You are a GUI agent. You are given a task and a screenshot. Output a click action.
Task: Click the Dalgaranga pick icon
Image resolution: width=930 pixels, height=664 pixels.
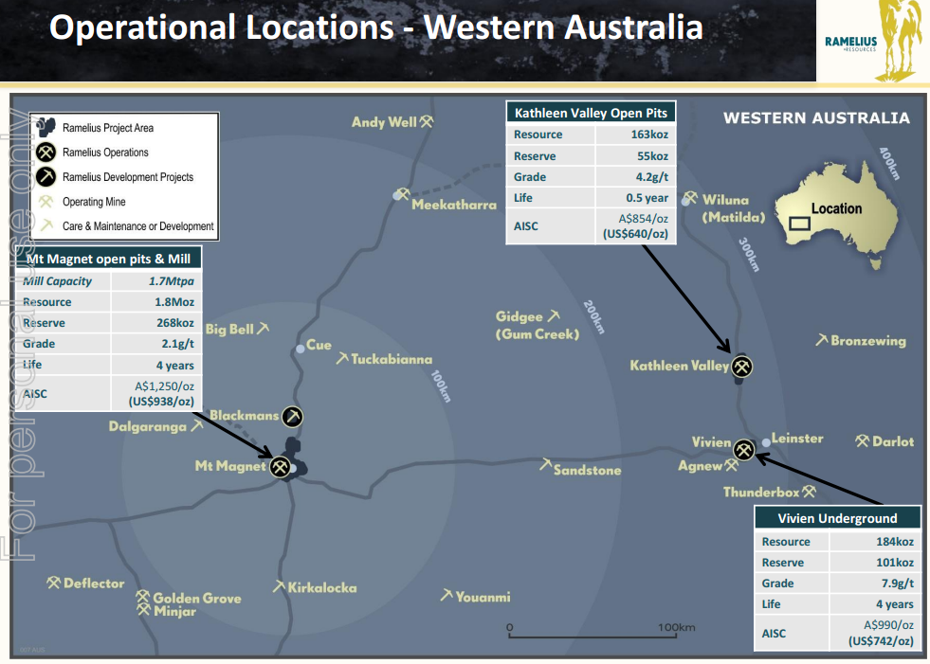(x=197, y=424)
